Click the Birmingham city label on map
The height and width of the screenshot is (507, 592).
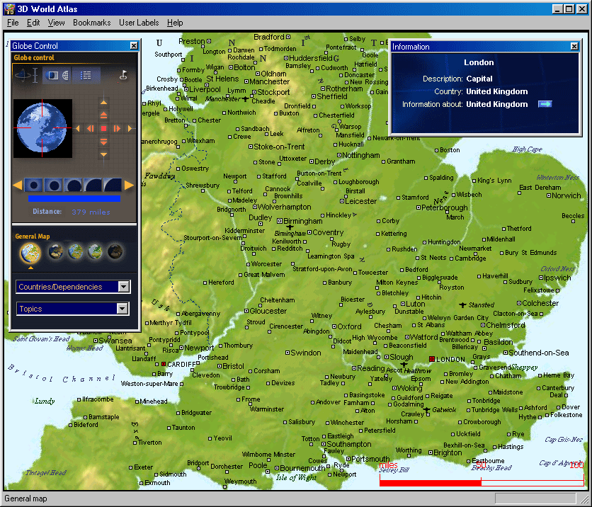click(303, 221)
